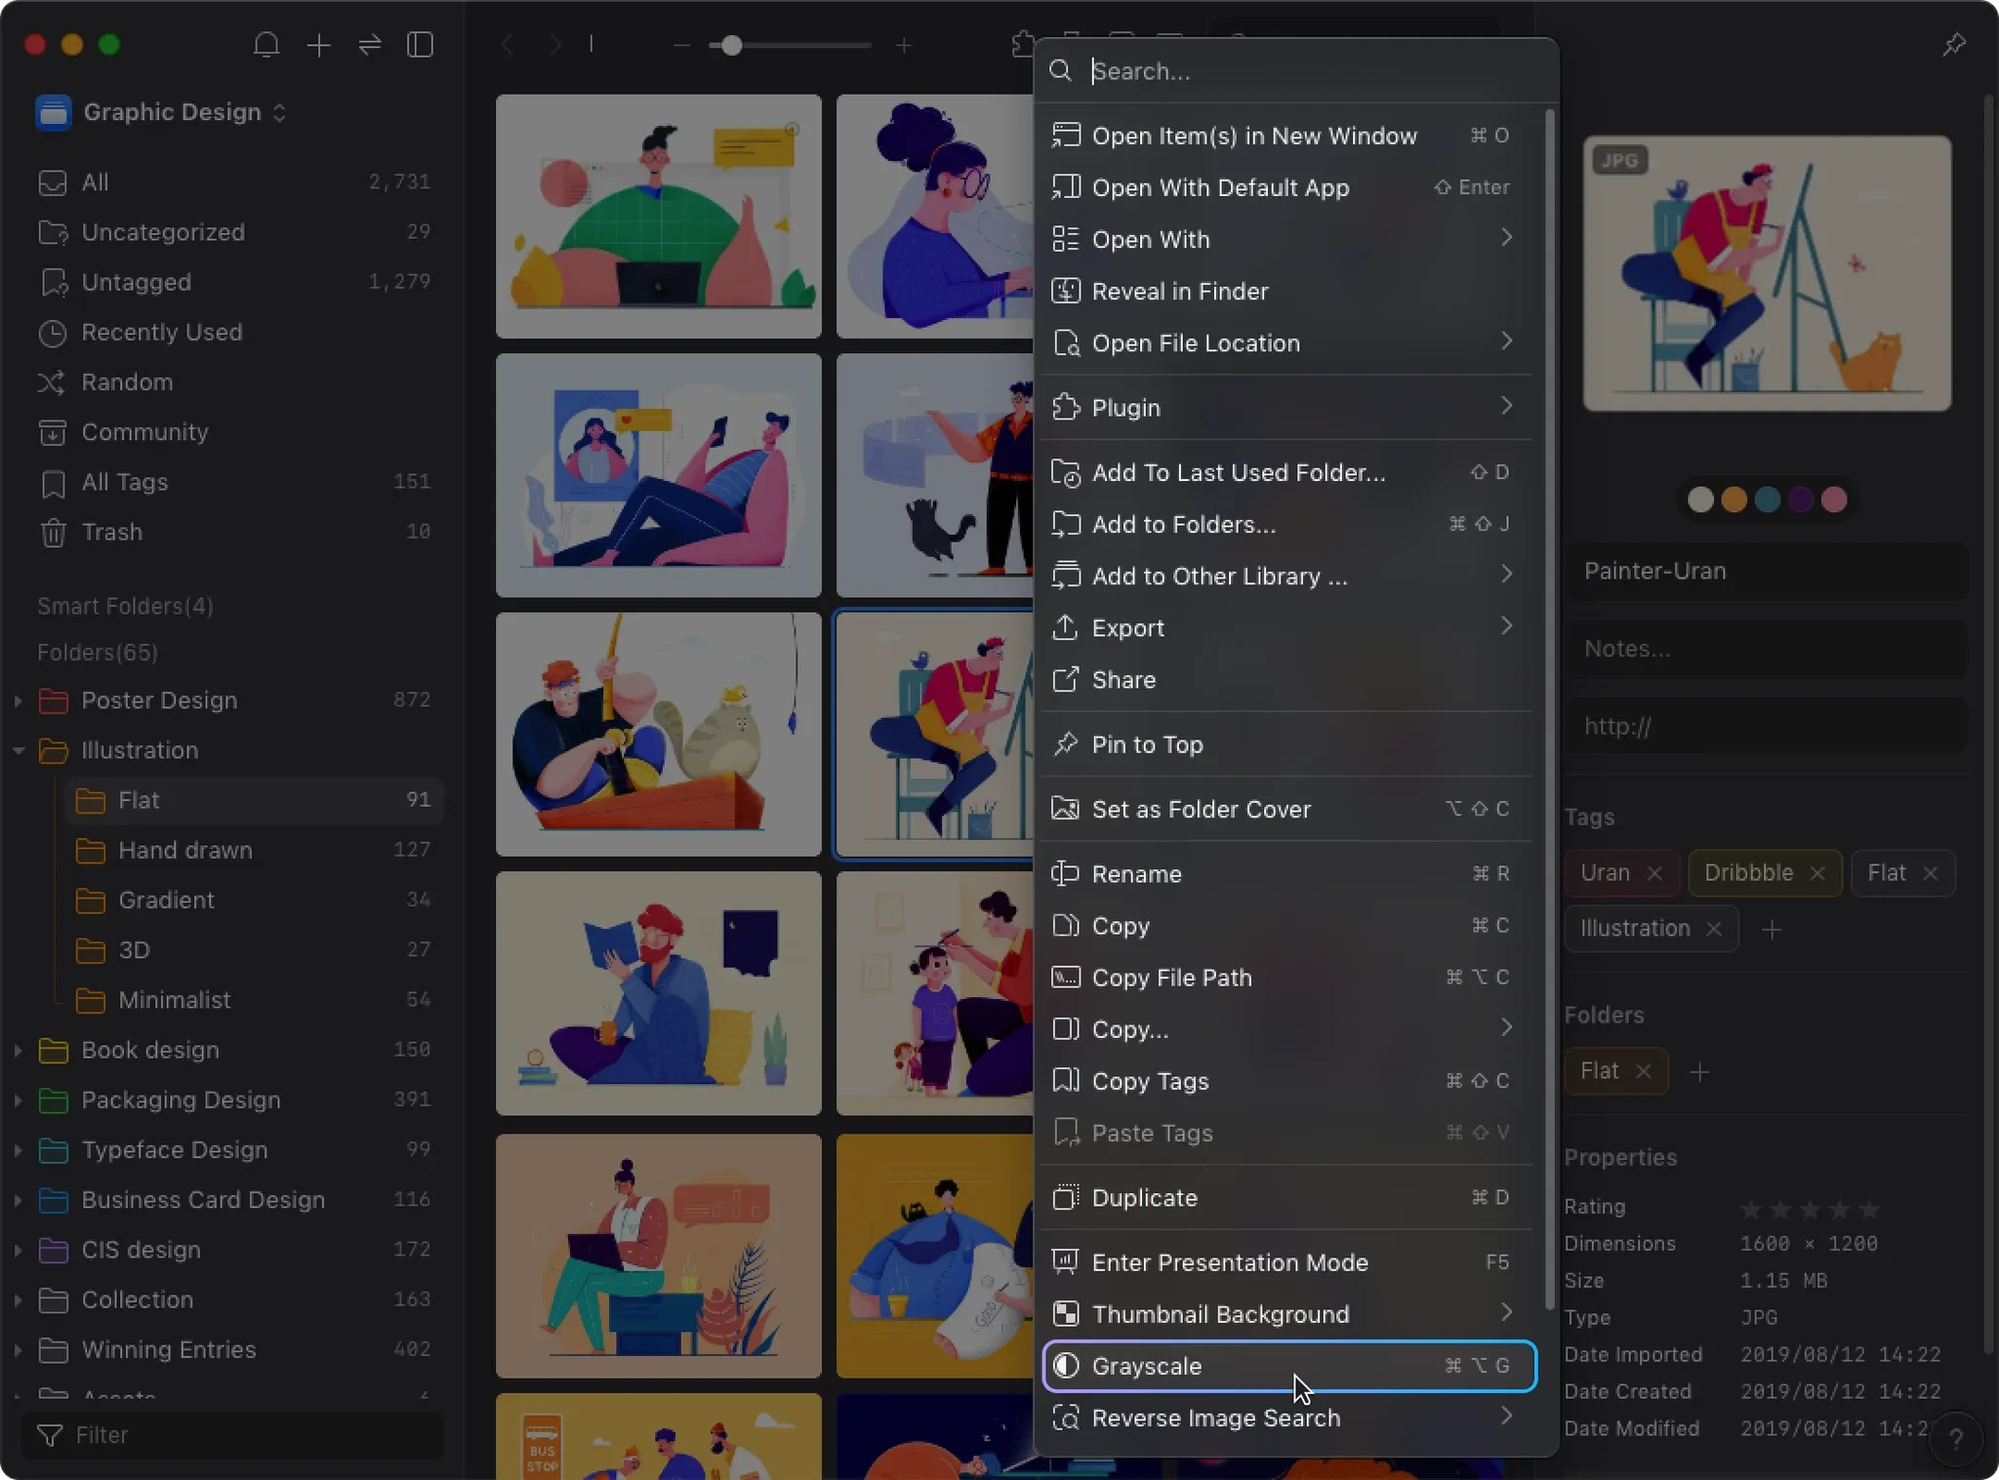1999x1480 pixels.
Task: Remove the Flat folder chip
Action: click(x=1644, y=1071)
